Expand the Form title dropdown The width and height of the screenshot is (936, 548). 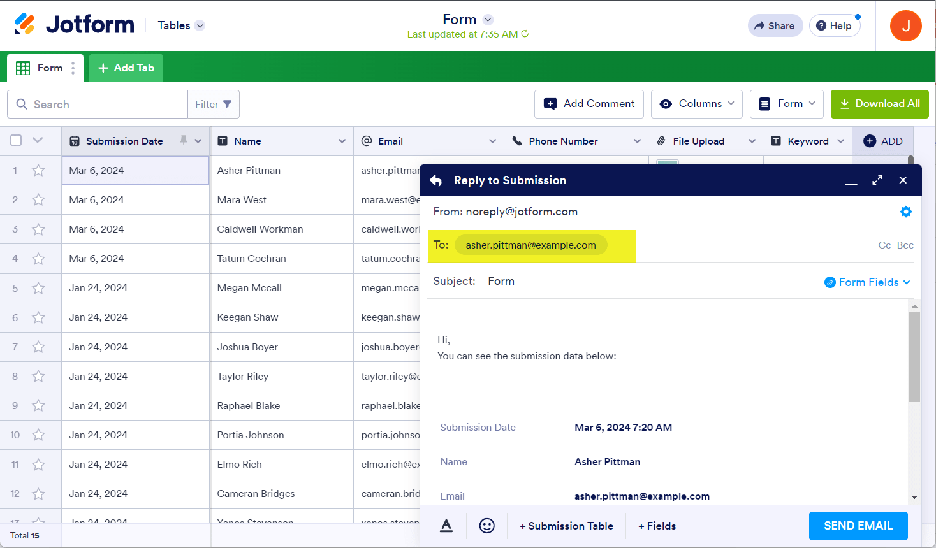(488, 20)
